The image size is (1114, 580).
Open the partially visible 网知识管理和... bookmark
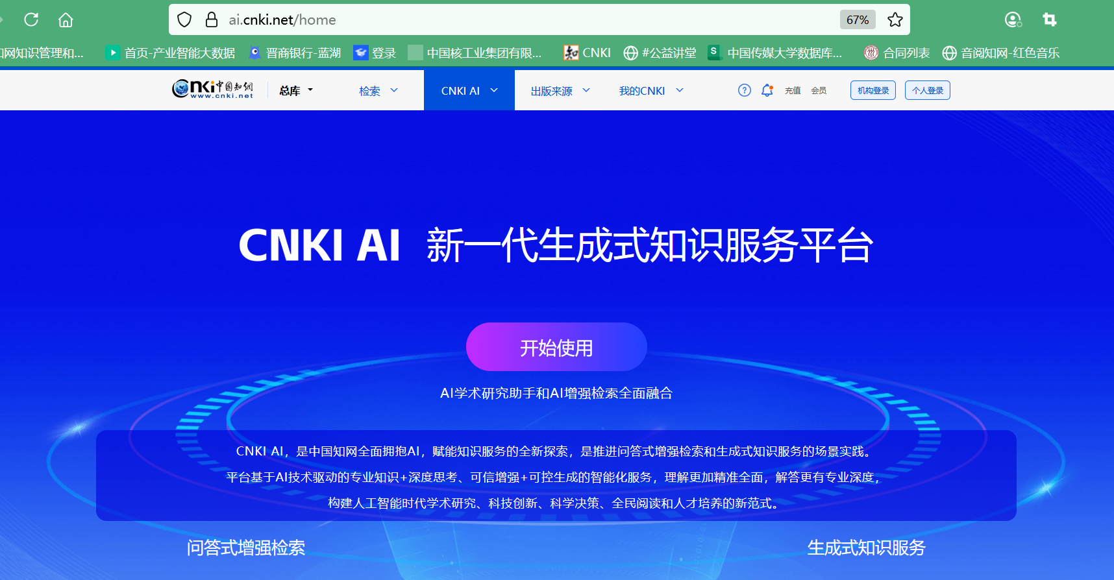[42, 53]
